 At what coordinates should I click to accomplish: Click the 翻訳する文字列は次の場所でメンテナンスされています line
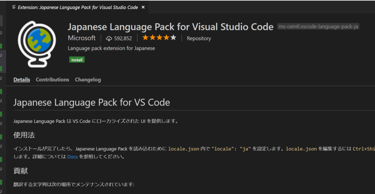pos(74,185)
